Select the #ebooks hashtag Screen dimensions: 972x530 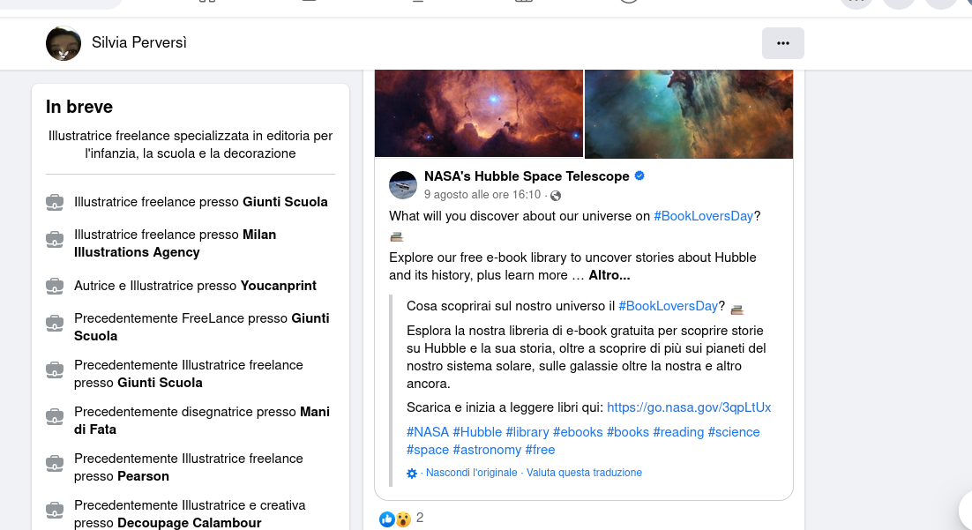578,432
